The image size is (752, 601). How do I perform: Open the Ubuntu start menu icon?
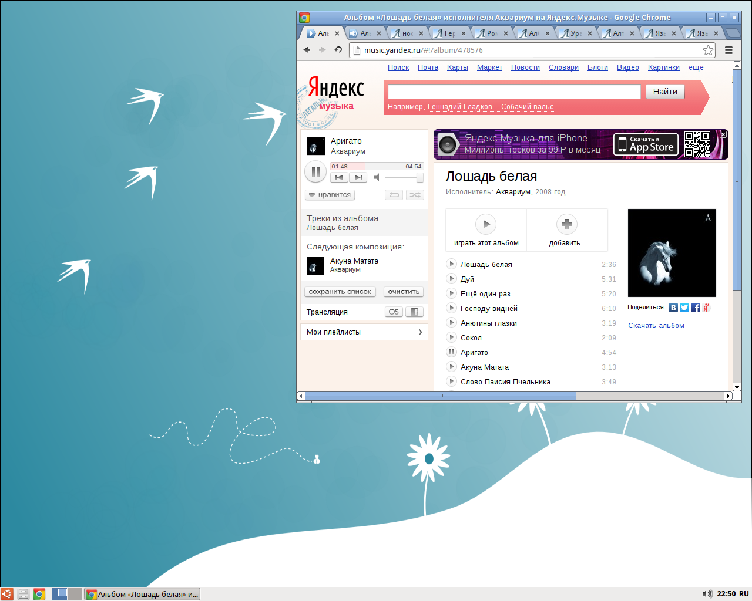click(x=6, y=594)
